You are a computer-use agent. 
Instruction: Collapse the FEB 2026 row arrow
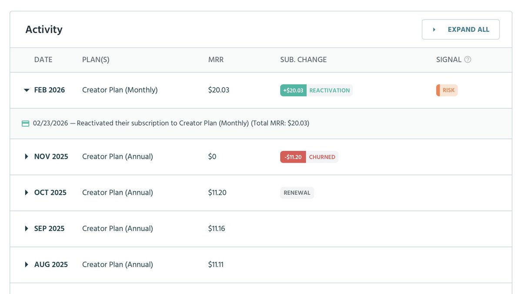point(27,90)
